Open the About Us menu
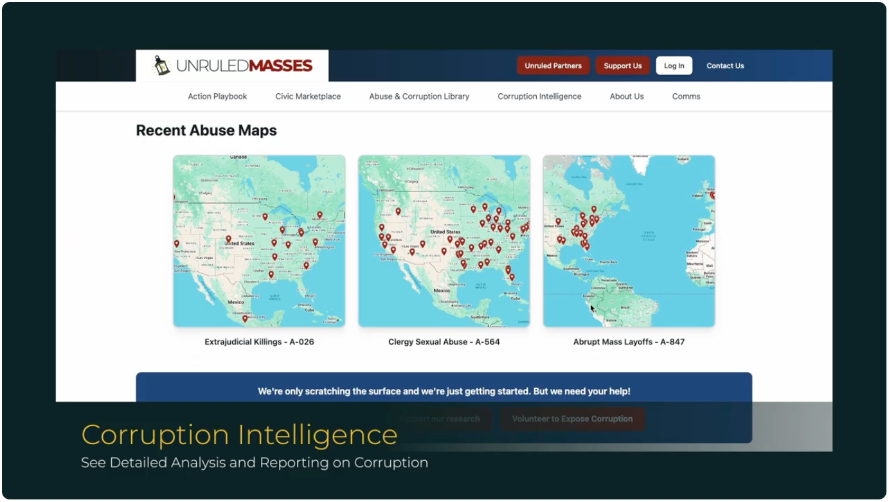The height and width of the screenshot is (502, 889). pos(627,96)
